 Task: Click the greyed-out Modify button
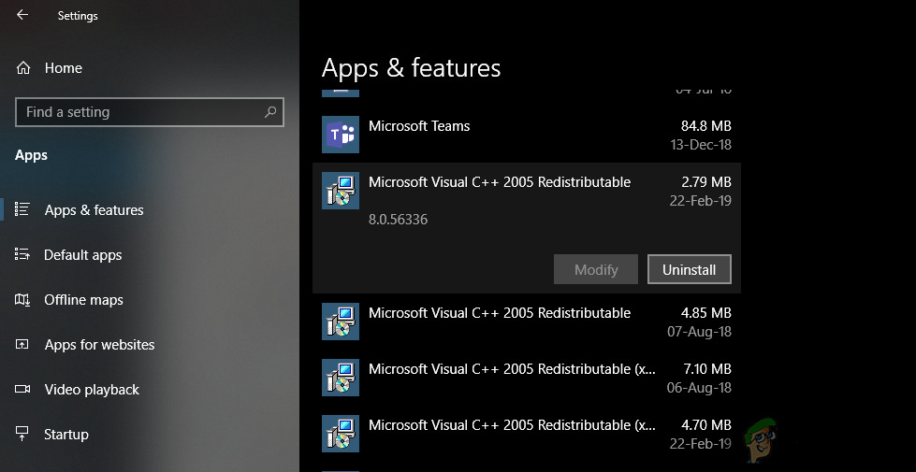(x=596, y=269)
